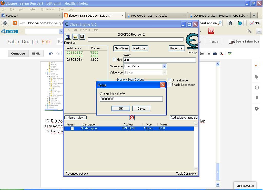Open Cheat Engine Process menu
The width and height of the screenshot is (263, 190).
[x=85, y=30]
